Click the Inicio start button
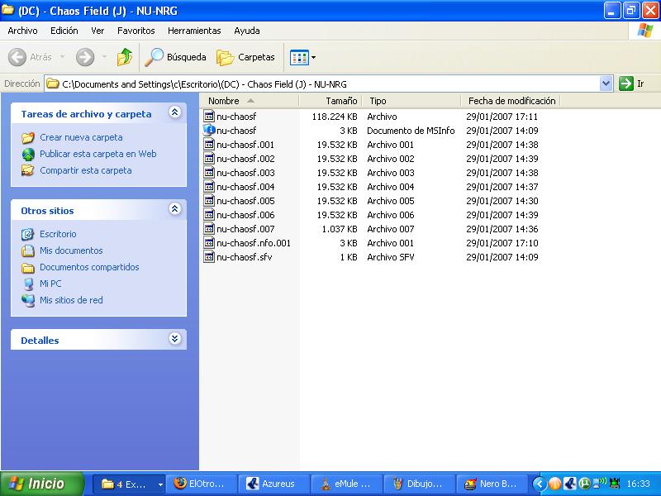 pos(42,484)
